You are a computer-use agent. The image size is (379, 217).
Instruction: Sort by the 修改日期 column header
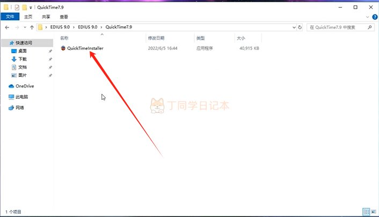156,38
